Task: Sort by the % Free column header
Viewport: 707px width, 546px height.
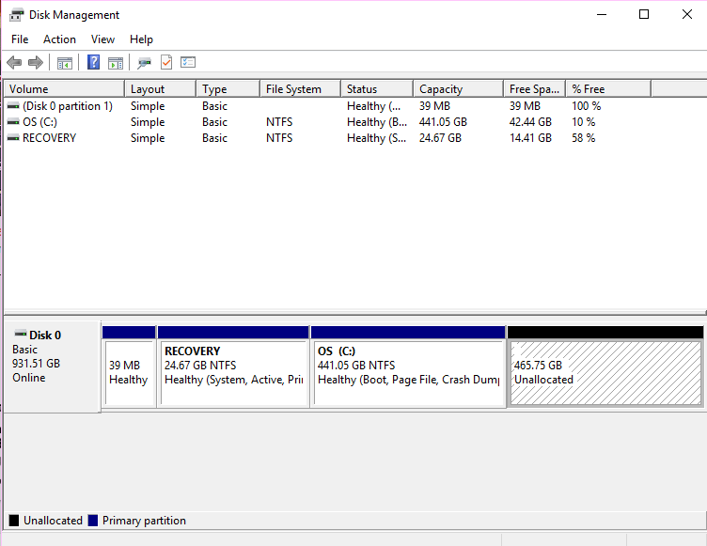Action: click(x=608, y=89)
